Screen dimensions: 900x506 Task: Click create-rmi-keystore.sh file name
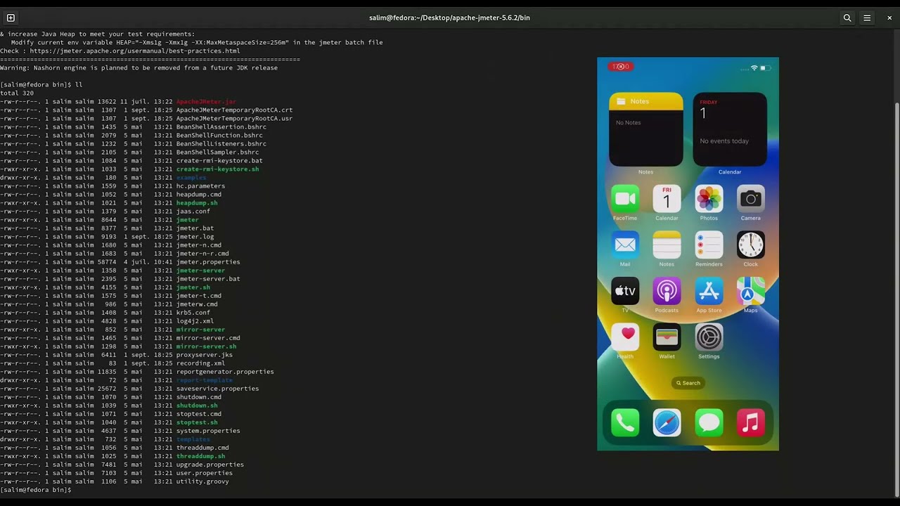[x=217, y=169]
